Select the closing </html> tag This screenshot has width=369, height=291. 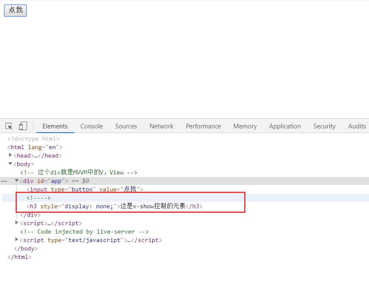click(x=19, y=257)
